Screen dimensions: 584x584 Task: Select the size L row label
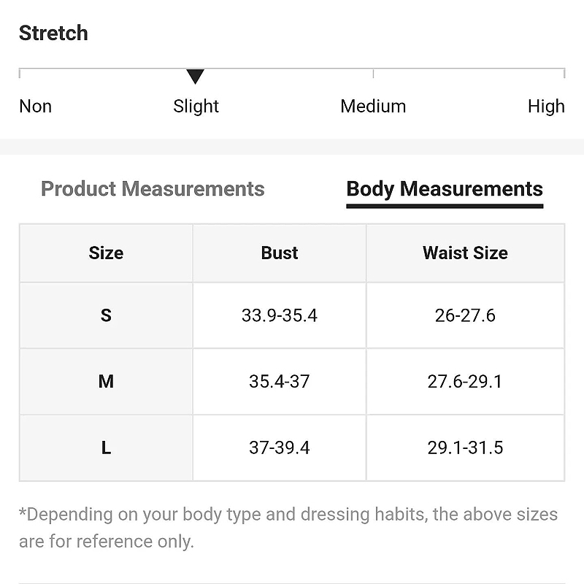click(x=106, y=447)
